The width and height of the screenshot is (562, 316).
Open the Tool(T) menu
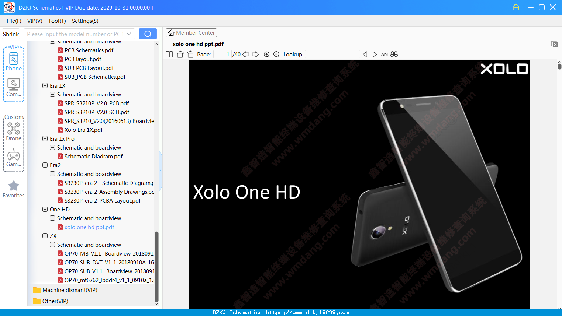click(x=57, y=21)
